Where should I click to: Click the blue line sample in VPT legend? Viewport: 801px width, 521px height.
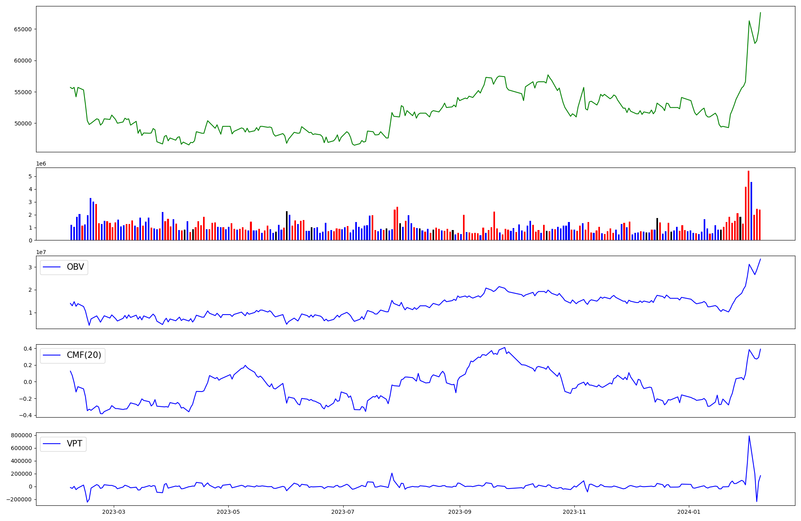point(52,444)
